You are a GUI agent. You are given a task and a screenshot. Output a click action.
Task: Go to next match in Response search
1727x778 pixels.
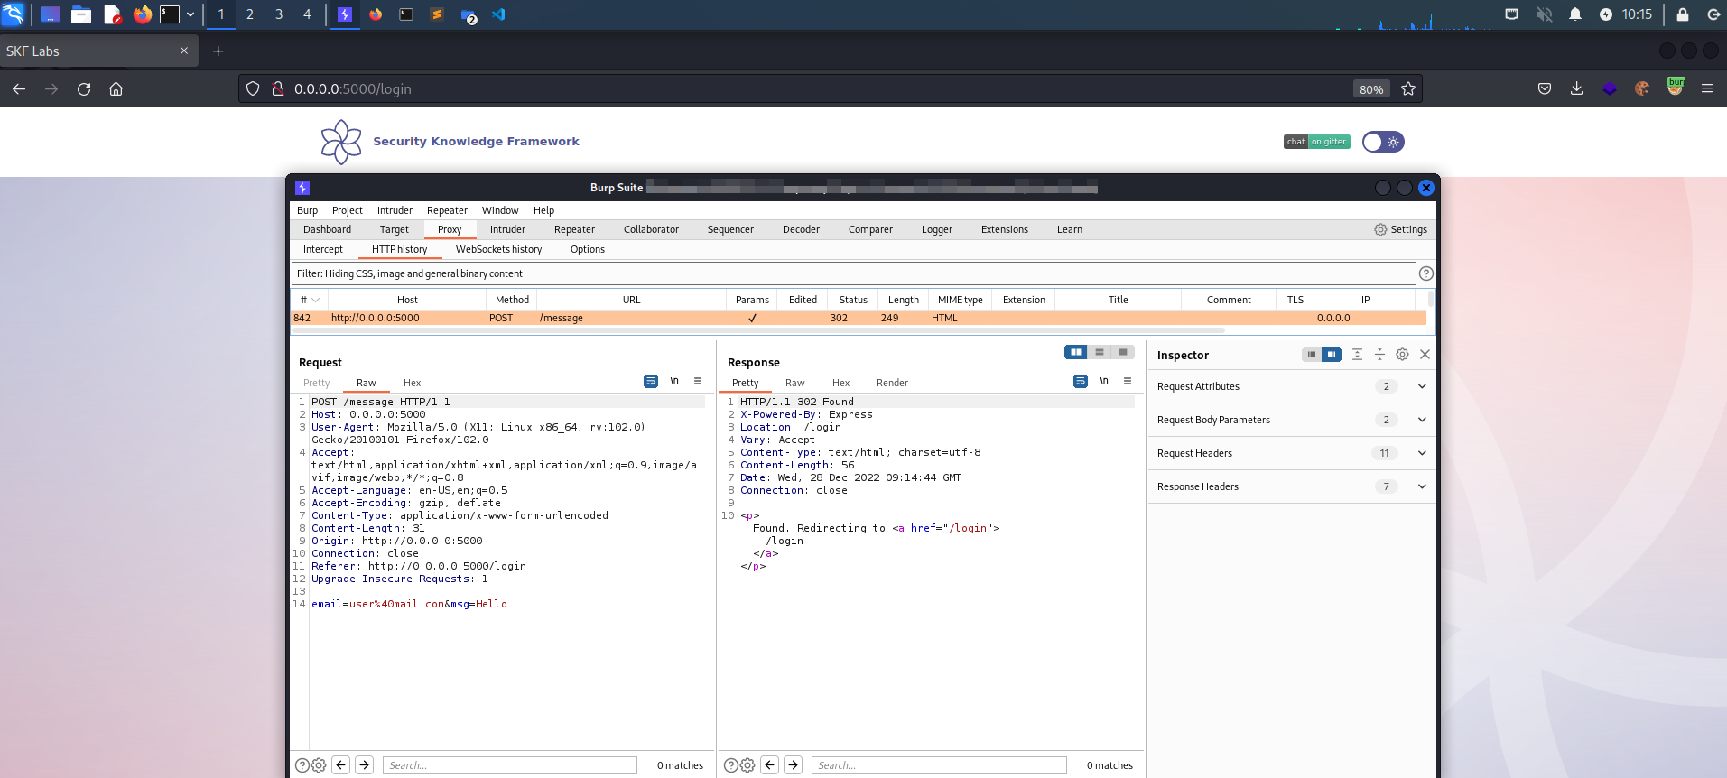point(793,765)
